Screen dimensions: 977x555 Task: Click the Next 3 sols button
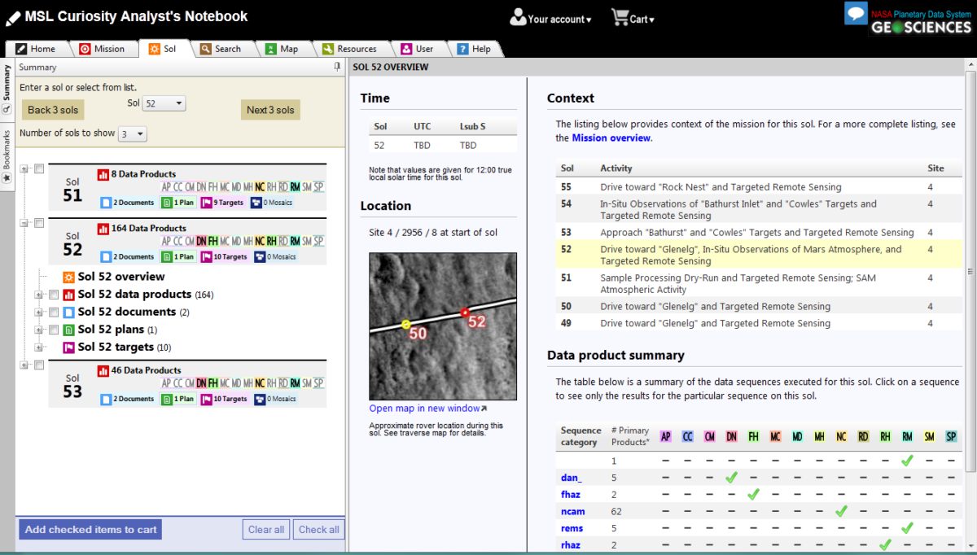pos(270,110)
